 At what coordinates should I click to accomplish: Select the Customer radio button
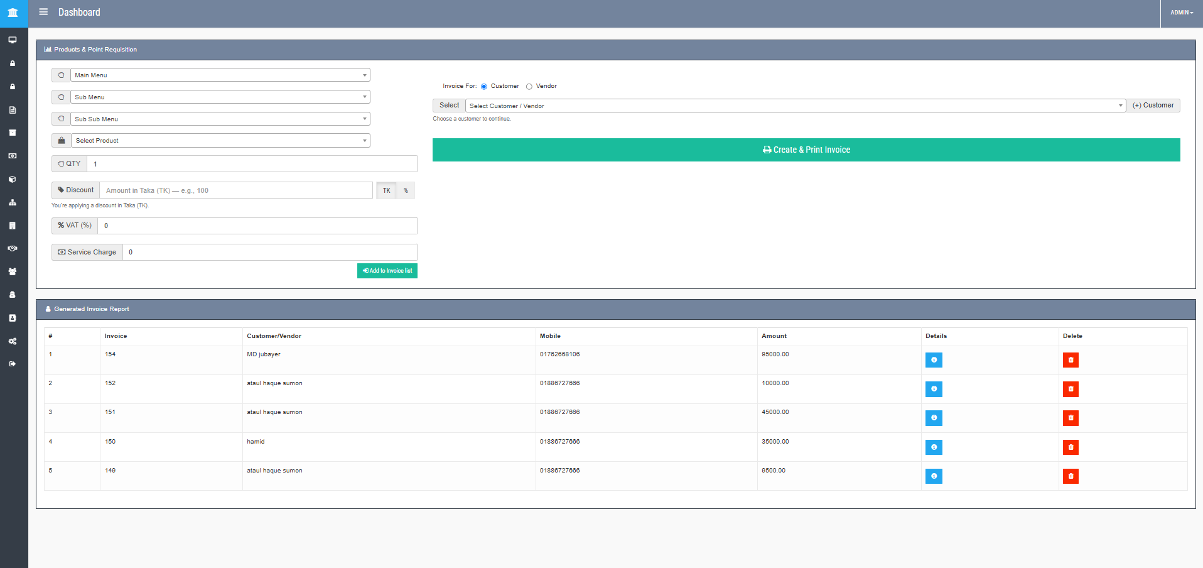[x=484, y=87]
